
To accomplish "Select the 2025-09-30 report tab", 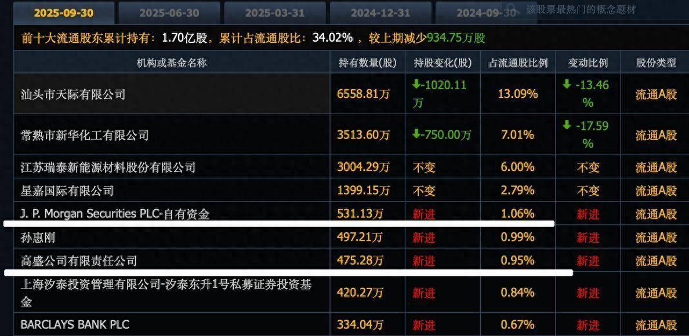I will pos(64,13).
